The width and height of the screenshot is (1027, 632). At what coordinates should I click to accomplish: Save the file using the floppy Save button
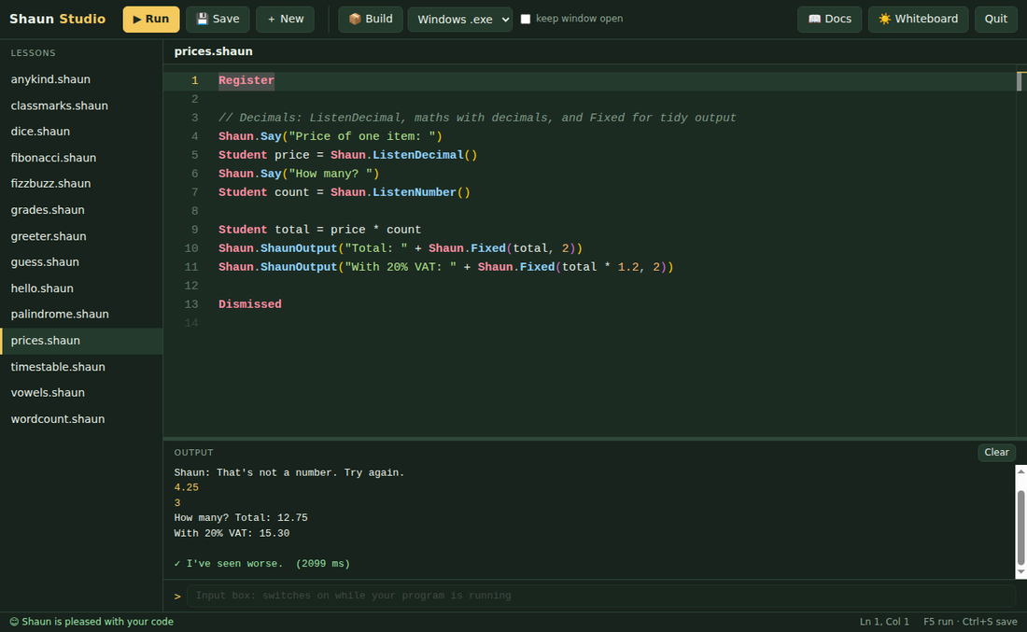click(x=218, y=19)
